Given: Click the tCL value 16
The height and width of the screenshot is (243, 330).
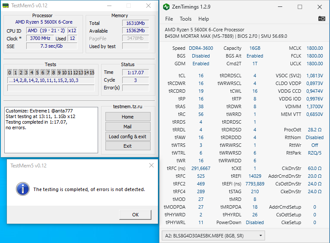Looking at the screenshot, I should coord(201,76).
